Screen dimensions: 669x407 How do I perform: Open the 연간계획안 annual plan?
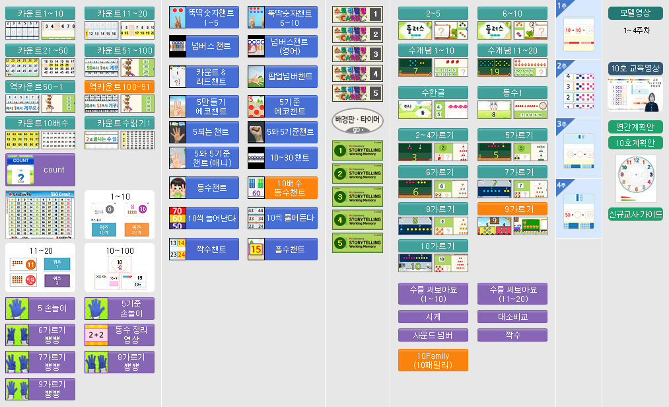[x=635, y=127]
